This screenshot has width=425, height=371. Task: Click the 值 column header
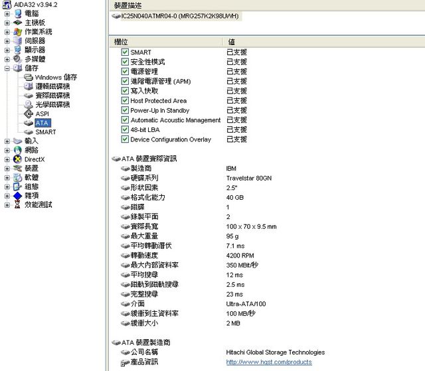(324, 42)
